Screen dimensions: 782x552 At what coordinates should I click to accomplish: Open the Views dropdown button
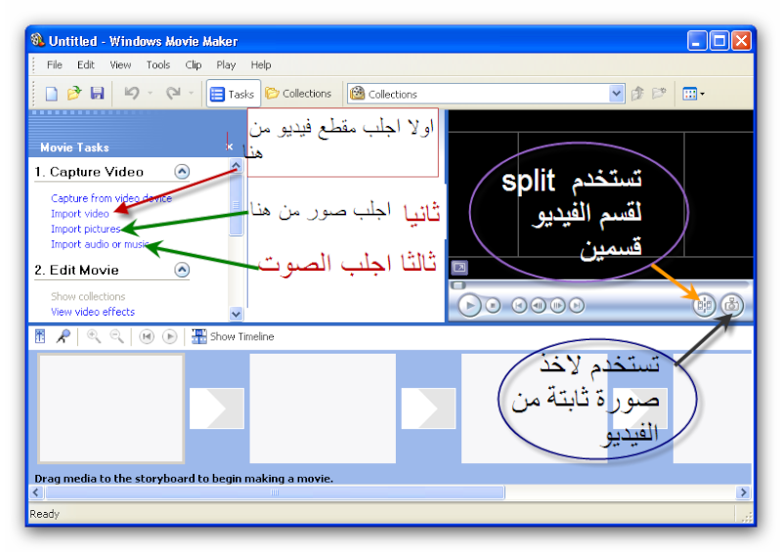[x=693, y=94]
